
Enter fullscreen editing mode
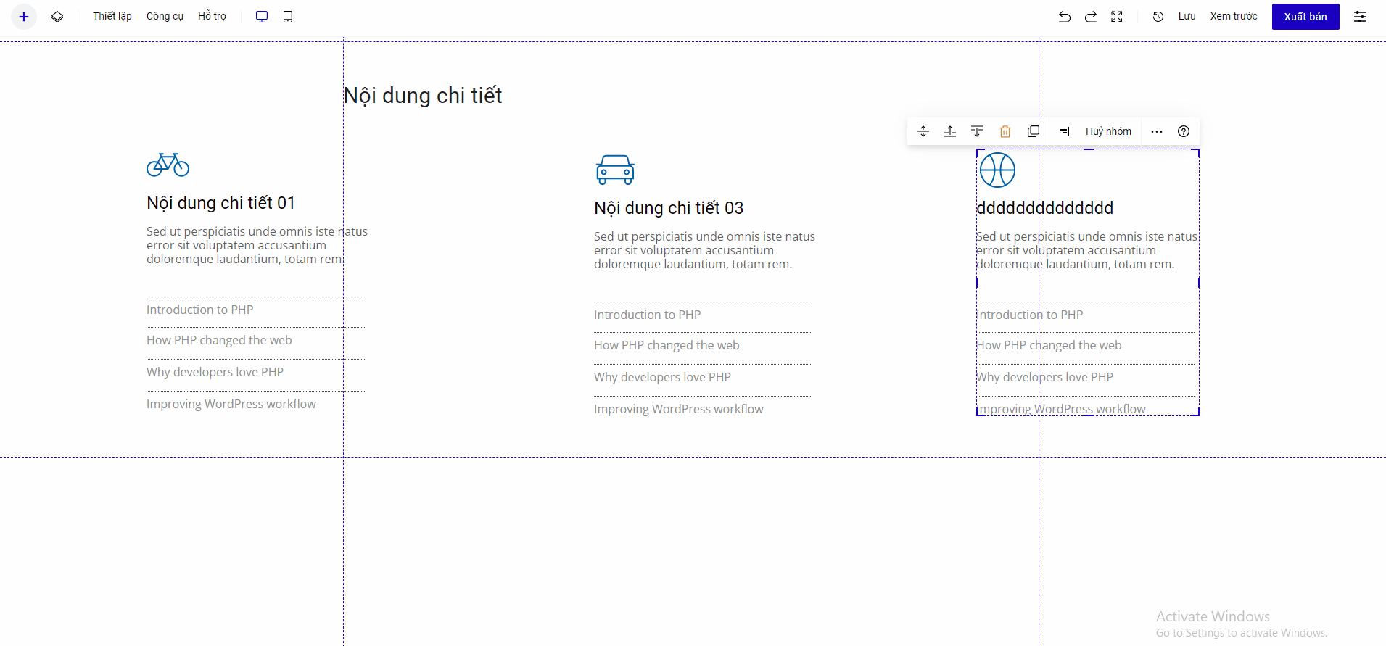[x=1116, y=17]
